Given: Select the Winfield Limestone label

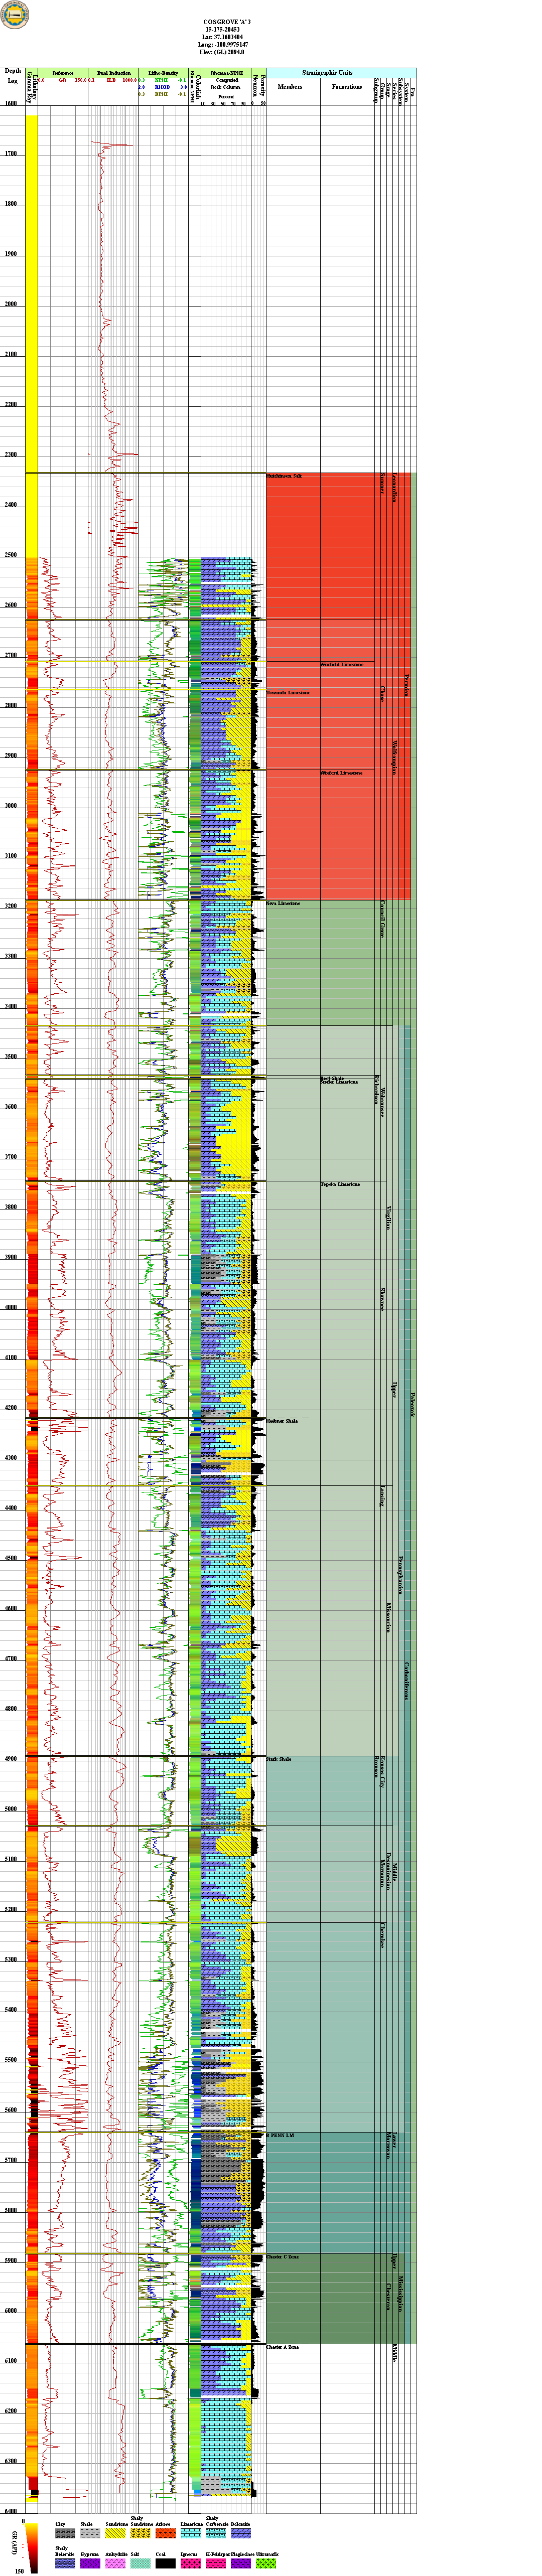Looking at the screenshot, I should tap(342, 664).
